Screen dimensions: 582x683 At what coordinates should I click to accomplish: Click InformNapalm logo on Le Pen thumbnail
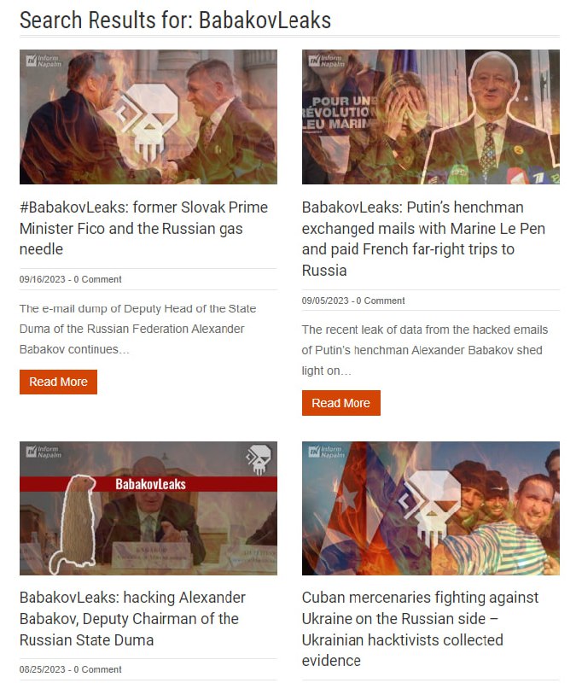[326, 61]
